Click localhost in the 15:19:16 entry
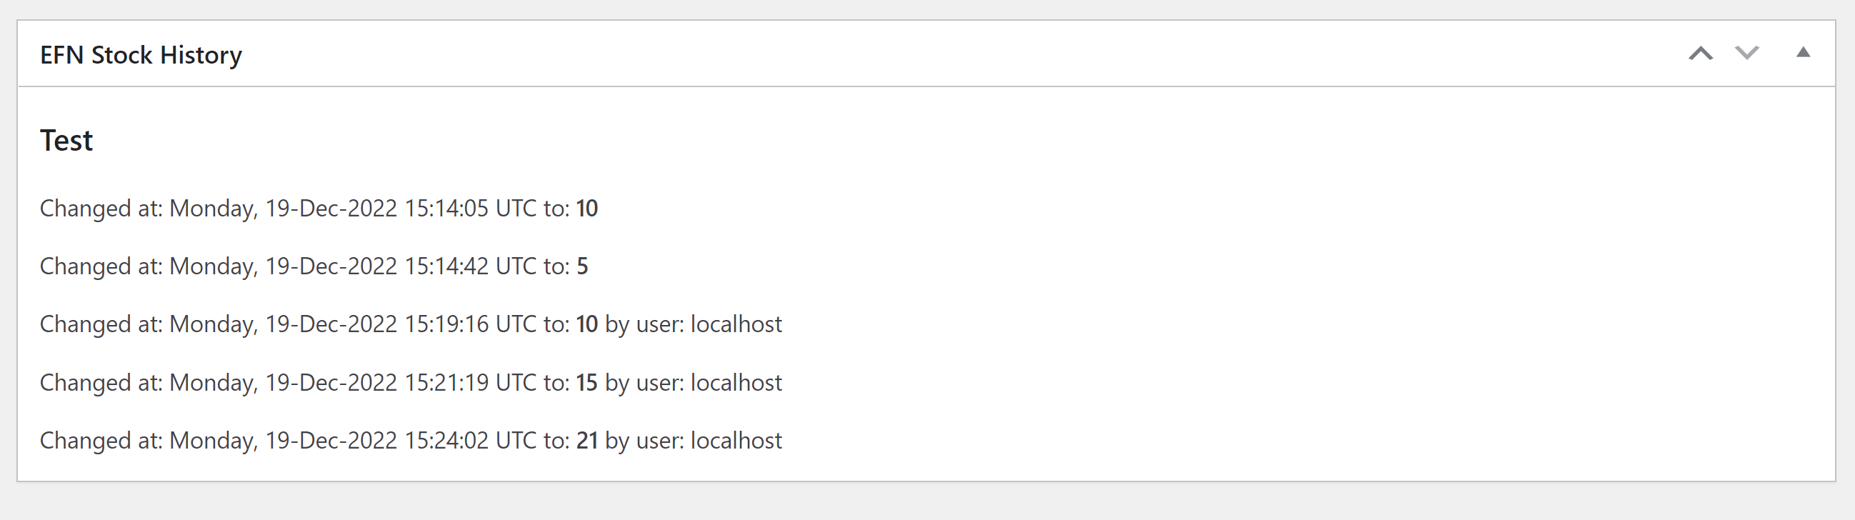The width and height of the screenshot is (1855, 520). click(736, 325)
